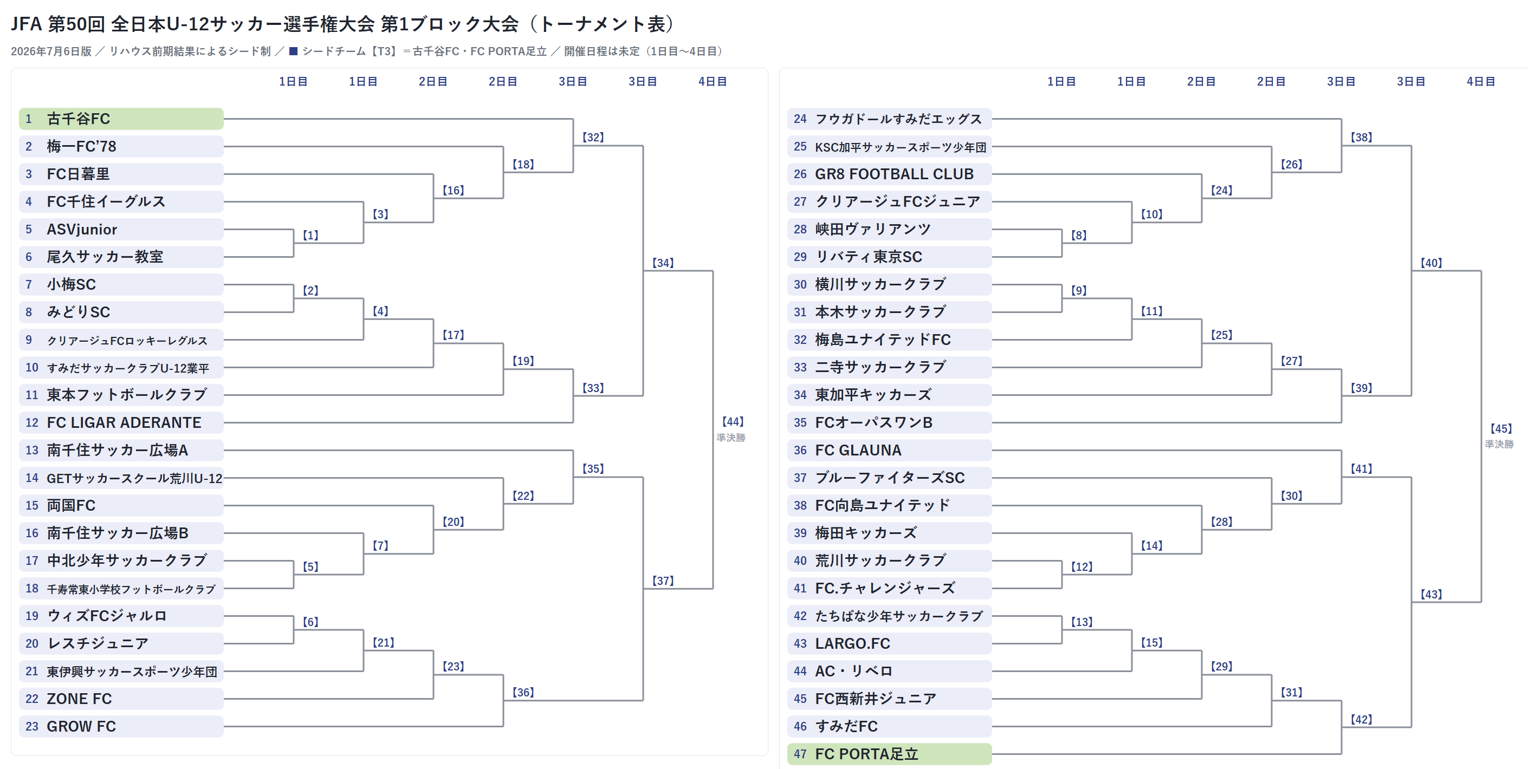Click the 4日目 header in left bracket

[713, 81]
